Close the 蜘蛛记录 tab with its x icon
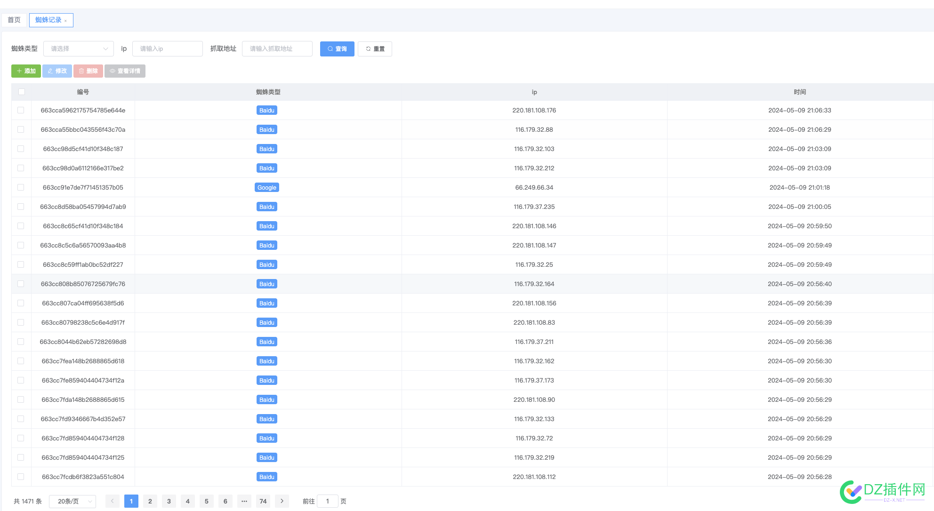934x511 pixels. click(65, 21)
